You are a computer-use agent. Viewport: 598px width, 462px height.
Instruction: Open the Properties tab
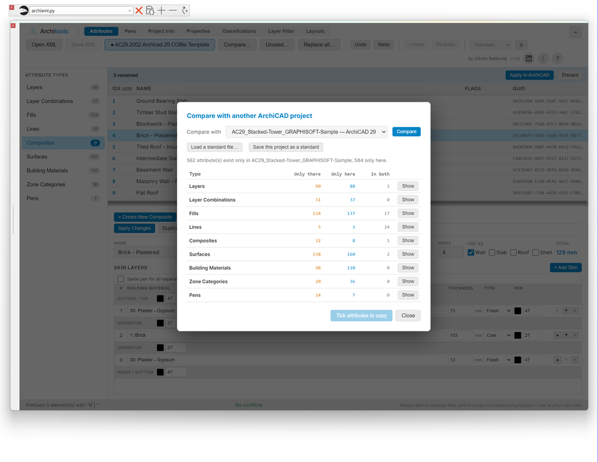198,31
